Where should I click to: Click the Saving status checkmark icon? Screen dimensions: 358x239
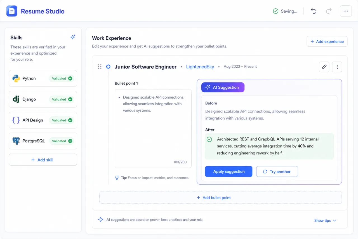pyautogui.click(x=275, y=11)
